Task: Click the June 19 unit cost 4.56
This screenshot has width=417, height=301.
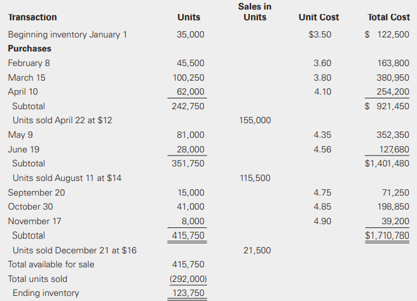Action: tap(322, 149)
